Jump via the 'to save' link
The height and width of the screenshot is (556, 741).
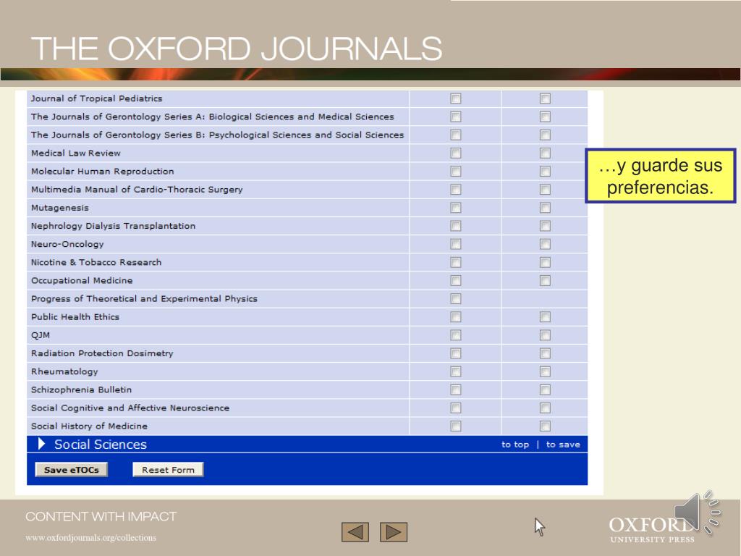click(x=563, y=445)
